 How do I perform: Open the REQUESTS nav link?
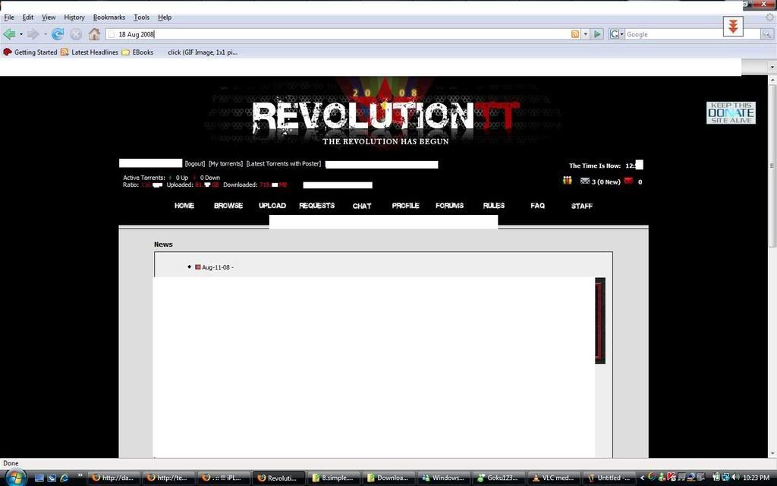point(316,206)
